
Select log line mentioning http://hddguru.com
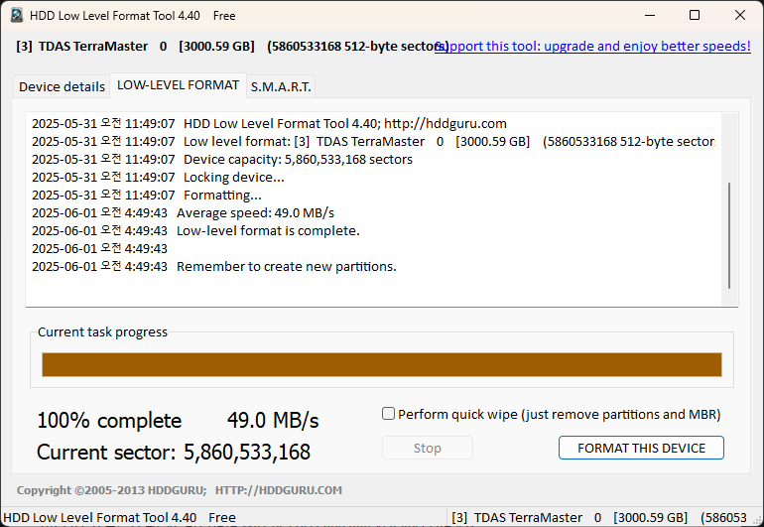click(x=270, y=123)
